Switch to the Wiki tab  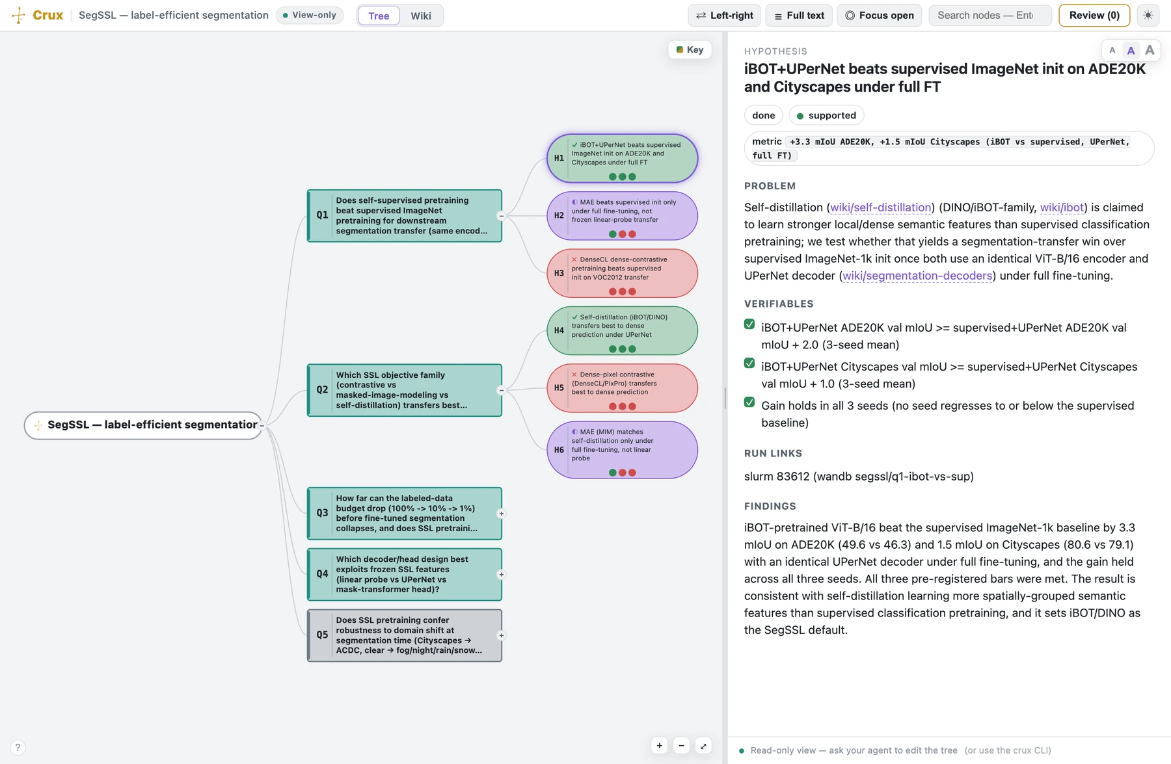coord(421,16)
